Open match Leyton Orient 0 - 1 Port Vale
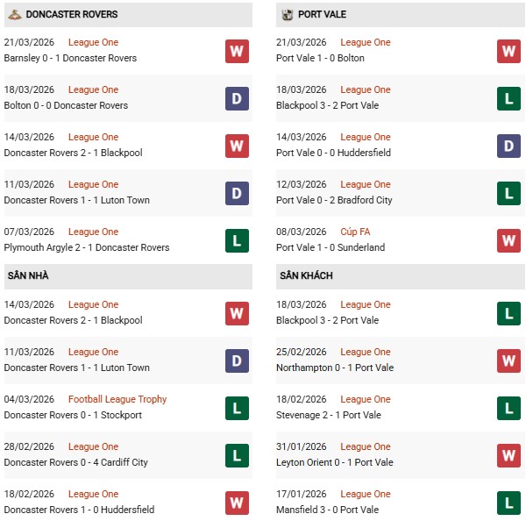Viewport: 526px width, 521px height. [335, 462]
